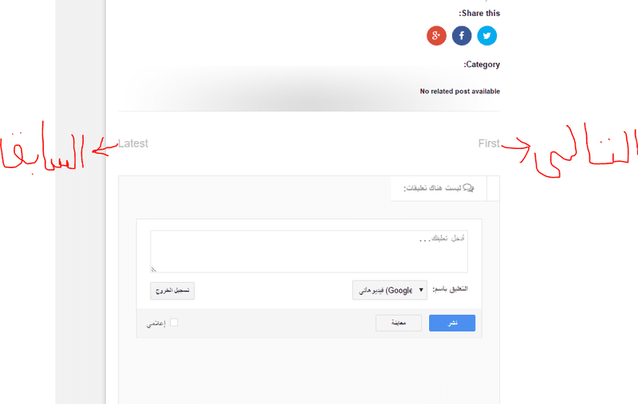Select the ليست هناك تعليقات comments tab
Image resolution: width=638 pixels, height=404 pixels.
[x=438, y=188]
